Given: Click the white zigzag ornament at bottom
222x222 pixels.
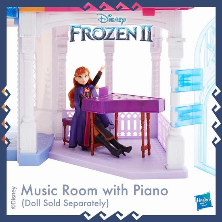Looking at the screenshot, I should [112, 216].
